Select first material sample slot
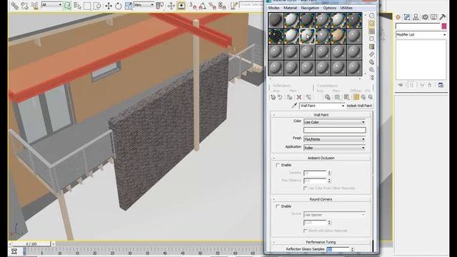This screenshot has width=457, height=257. (x=276, y=20)
